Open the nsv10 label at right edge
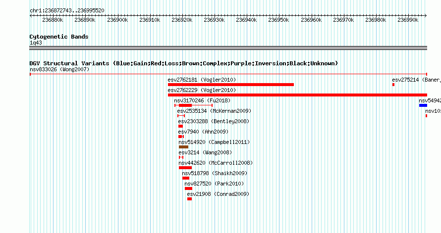 pos(433,111)
